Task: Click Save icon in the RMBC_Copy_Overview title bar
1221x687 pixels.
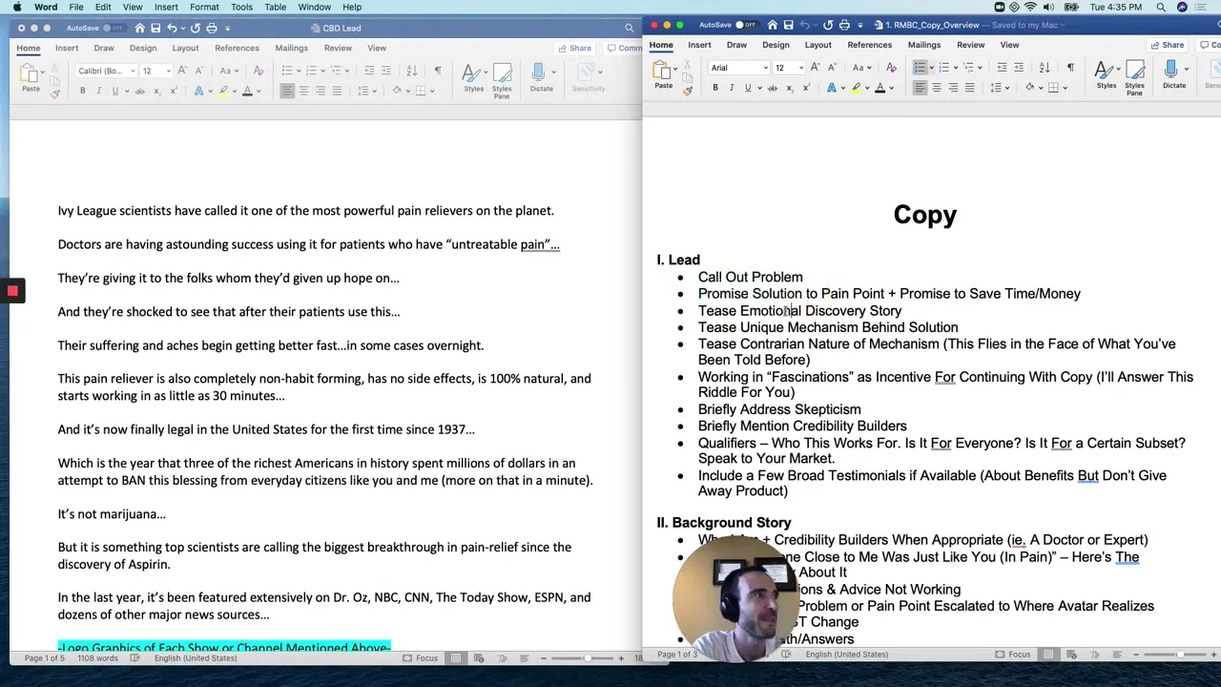Action: 789,25
